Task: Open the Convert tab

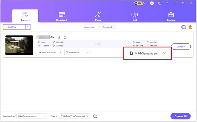Action: tap(25, 16)
